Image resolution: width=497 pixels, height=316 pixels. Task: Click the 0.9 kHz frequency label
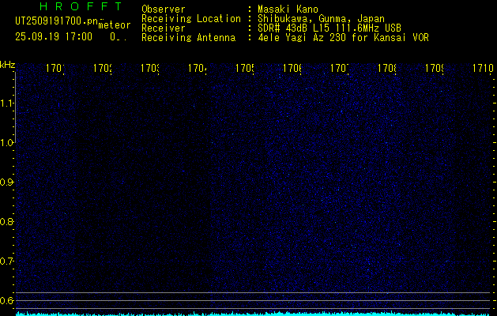[6, 182]
